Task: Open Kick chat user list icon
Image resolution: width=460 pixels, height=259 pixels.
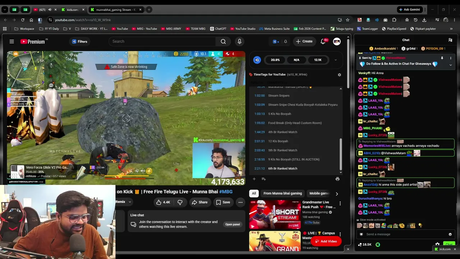Action: pyautogui.click(x=450, y=40)
